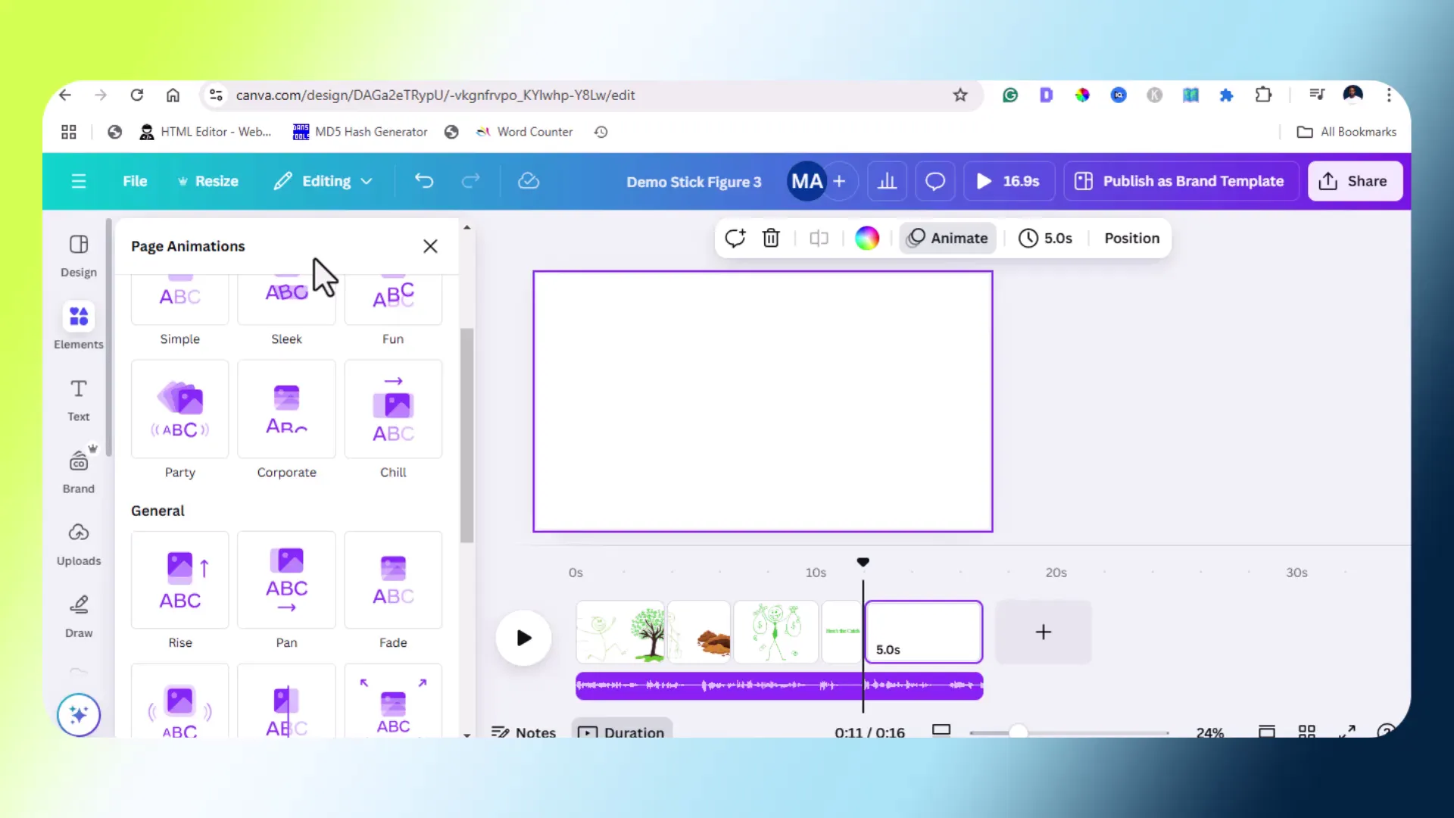Image resolution: width=1454 pixels, height=818 pixels.
Task: Open the Notes panel
Action: [523, 732]
